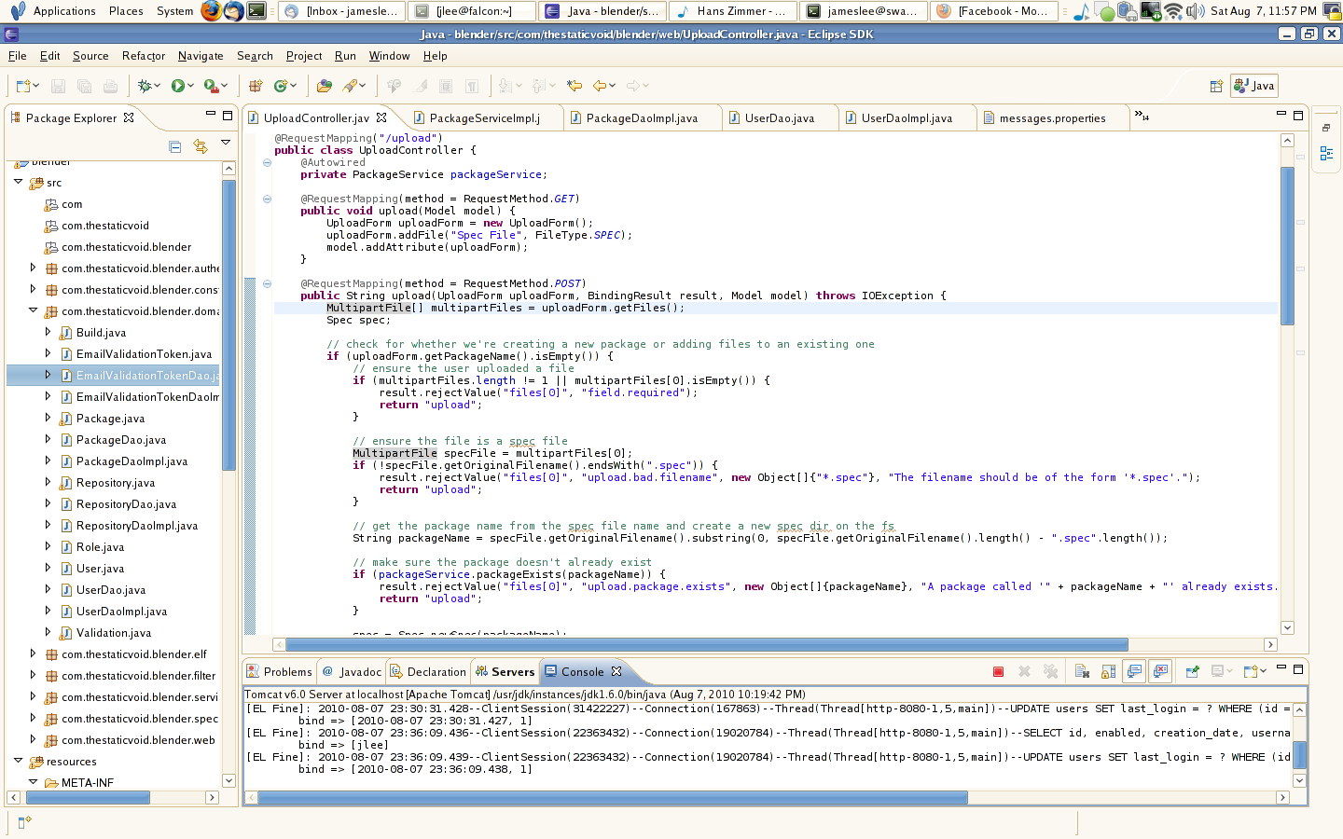Click the editor horizontal scrollbar thumb
1343x839 pixels.
706,644
